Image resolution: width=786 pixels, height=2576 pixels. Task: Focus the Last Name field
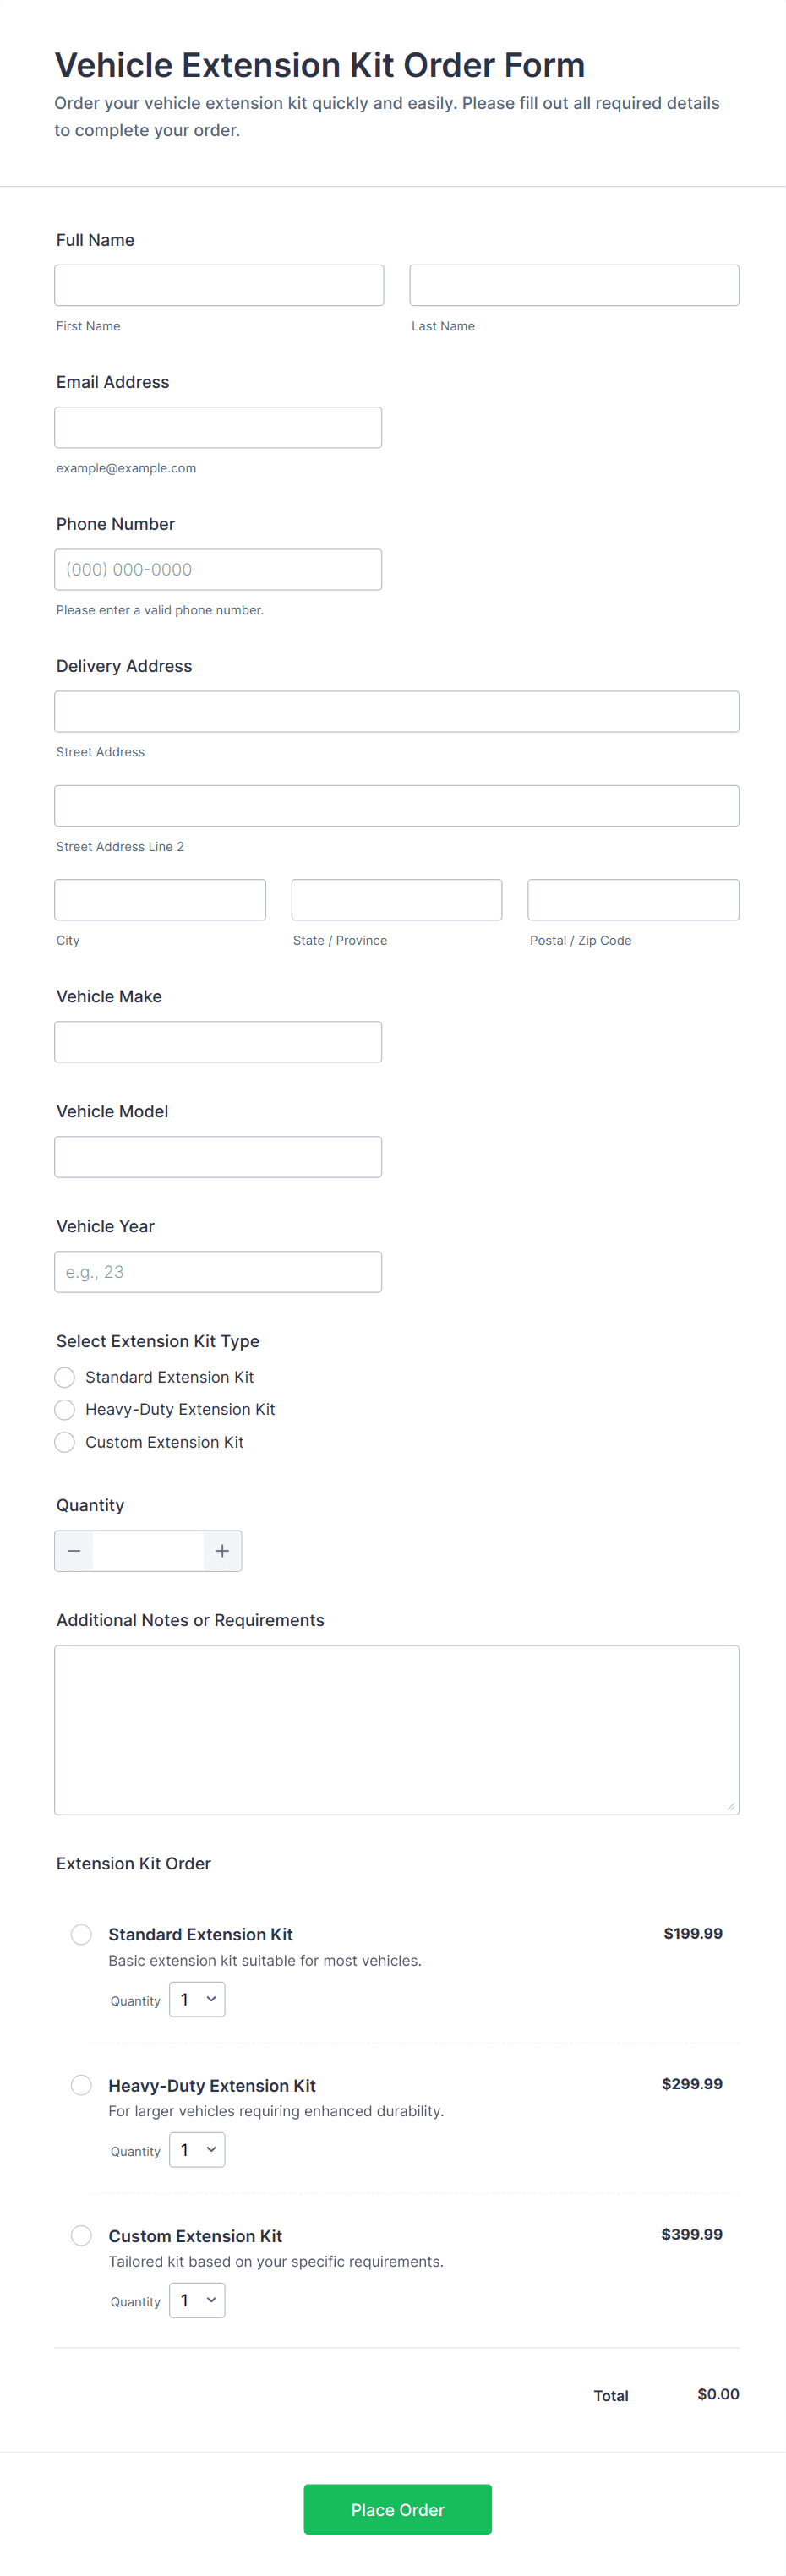tap(574, 285)
